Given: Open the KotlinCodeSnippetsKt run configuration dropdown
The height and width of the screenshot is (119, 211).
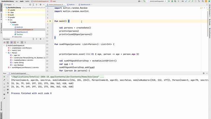Looking at the screenshot, I should pyautogui.click(x=157, y=1).
